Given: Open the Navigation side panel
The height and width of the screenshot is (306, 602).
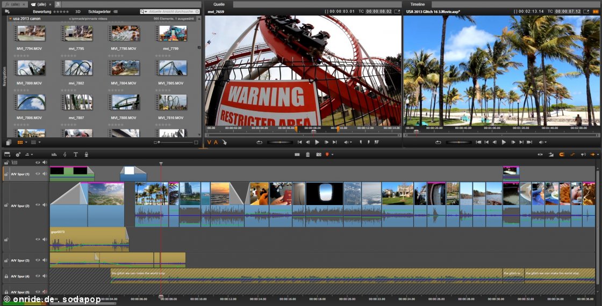Looking at the screenshot, I should (x=5, y=76).
